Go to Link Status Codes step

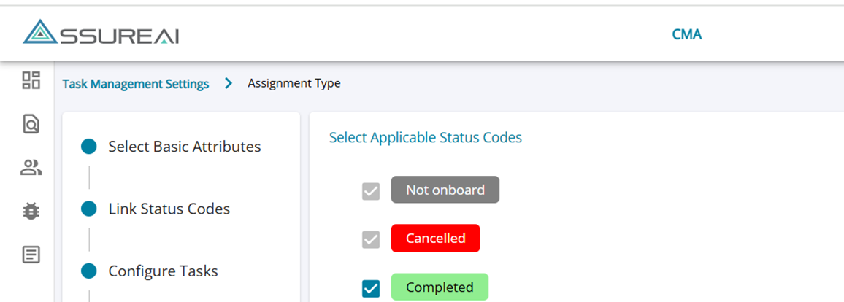click(169, 209)
